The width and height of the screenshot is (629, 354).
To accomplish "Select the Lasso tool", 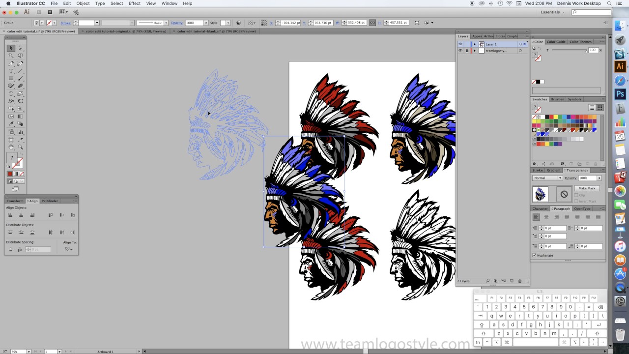I will 20,56.
